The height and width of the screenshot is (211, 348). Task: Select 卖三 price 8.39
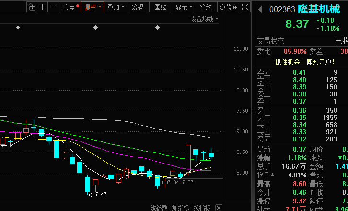pos(300,87)
